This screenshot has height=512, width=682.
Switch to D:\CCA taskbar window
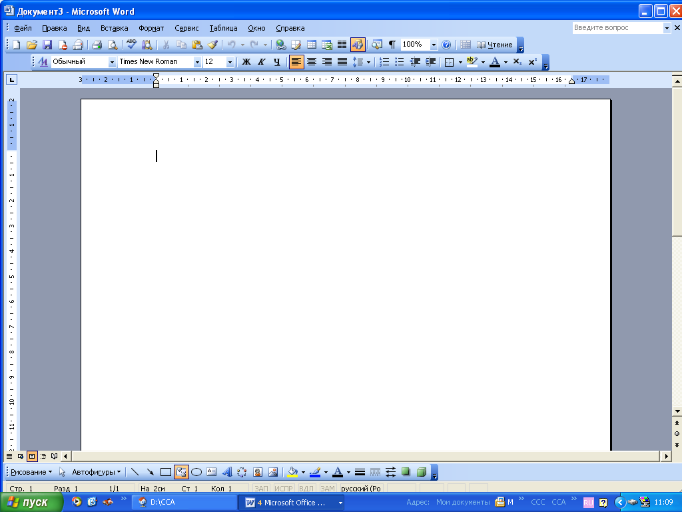tap(184, 503)
